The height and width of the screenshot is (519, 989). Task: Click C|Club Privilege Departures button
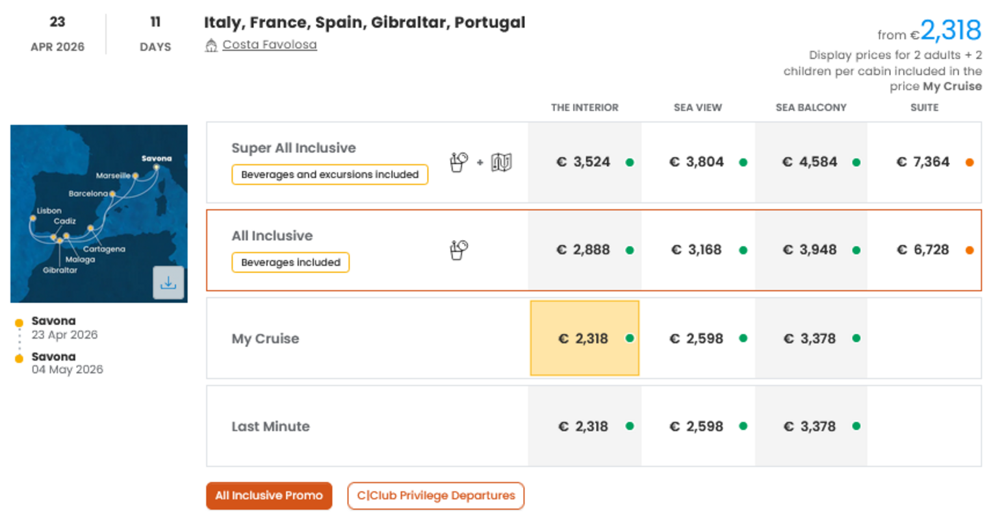pos(435,496)
